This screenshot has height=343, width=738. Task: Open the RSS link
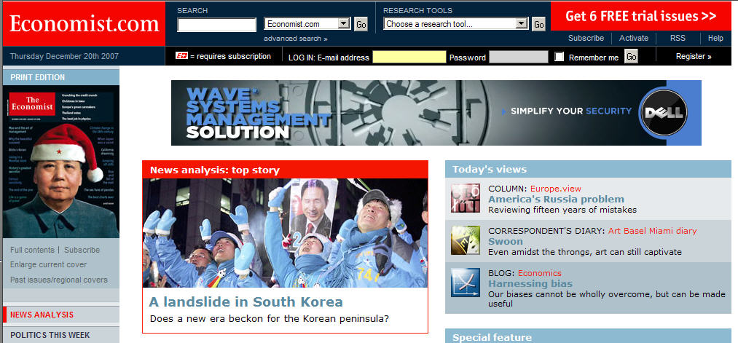click(678, 38)
